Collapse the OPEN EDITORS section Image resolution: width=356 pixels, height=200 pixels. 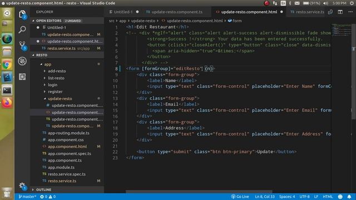(33, 21)
